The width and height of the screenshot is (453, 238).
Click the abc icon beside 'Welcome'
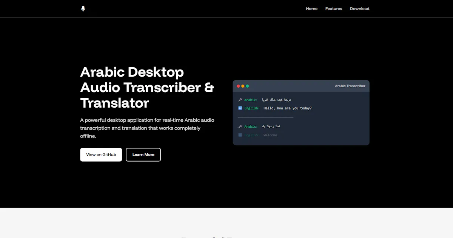240,135
